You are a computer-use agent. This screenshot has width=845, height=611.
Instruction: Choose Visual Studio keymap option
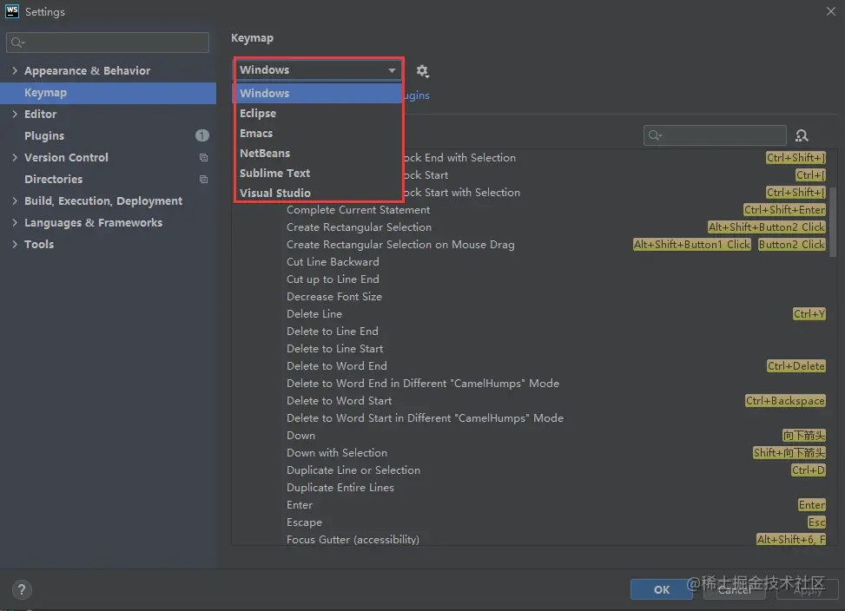(x=319, y=193)
